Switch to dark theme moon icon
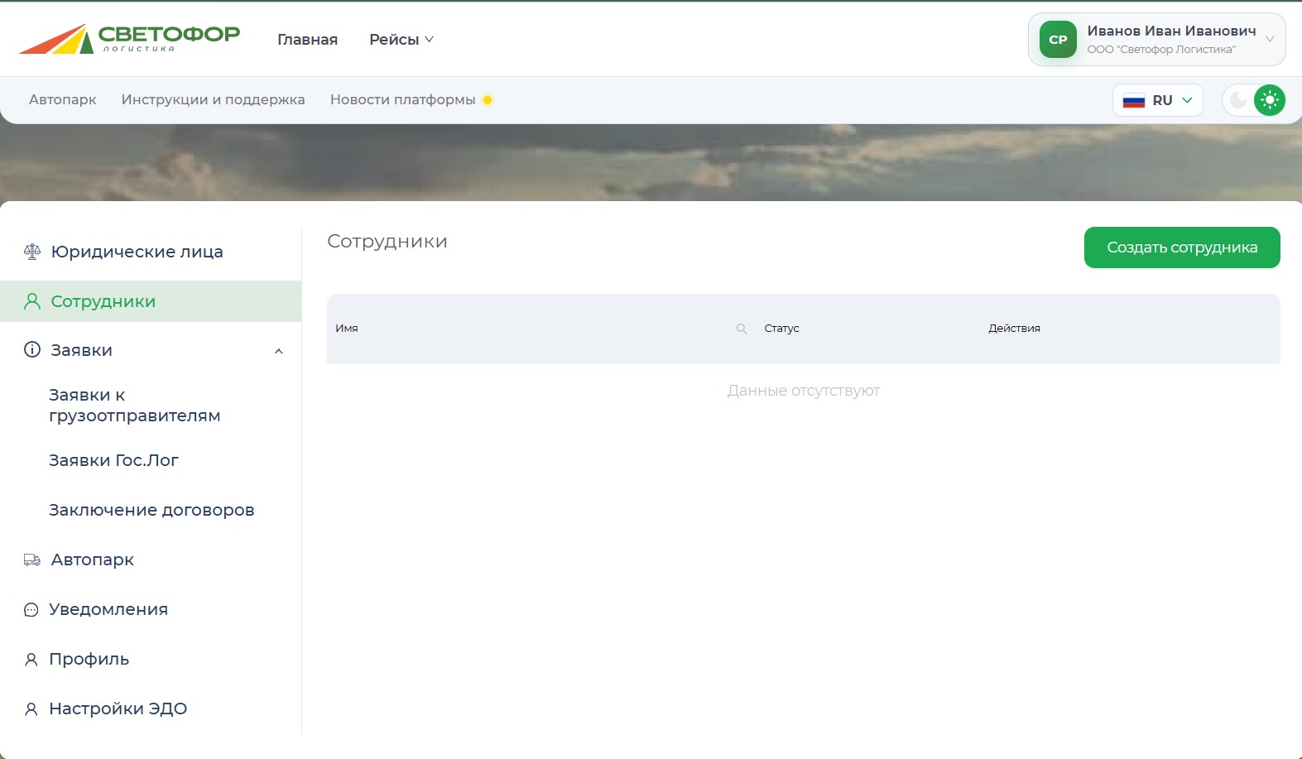The height and width of the screenshot is (759, 1302). (1238, 100)
